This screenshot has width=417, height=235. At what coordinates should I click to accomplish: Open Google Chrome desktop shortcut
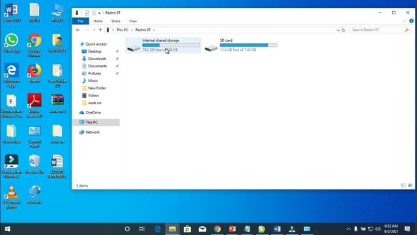(35, 45)
